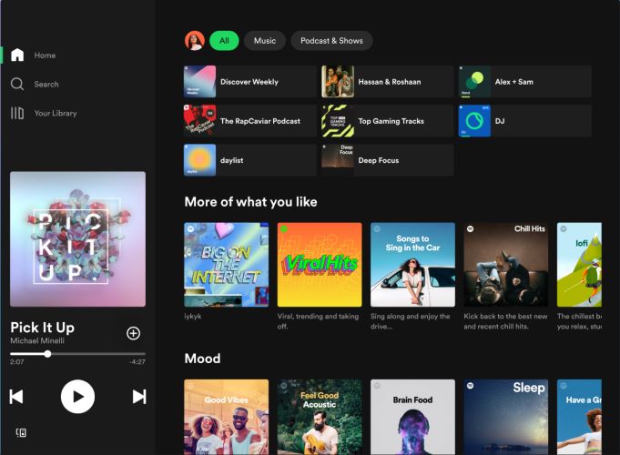Click the Mood section heading
Image resolution: width=620 pixels, height=455 pixels.
point(202,359)
